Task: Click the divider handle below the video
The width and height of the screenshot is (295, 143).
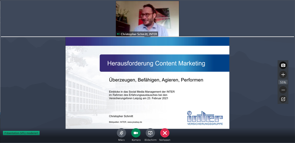Action: (147, 37)
